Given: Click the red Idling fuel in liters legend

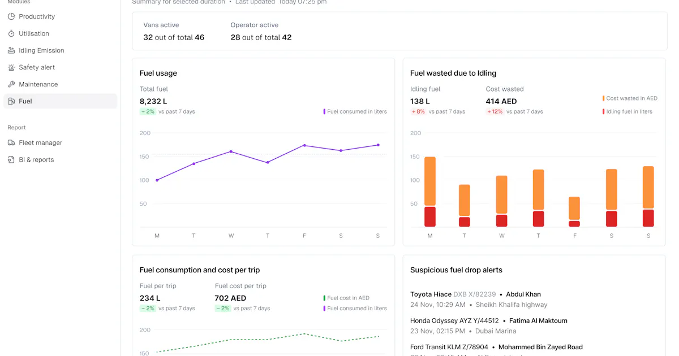Looking at the screenshot, I should click(628, 112).
